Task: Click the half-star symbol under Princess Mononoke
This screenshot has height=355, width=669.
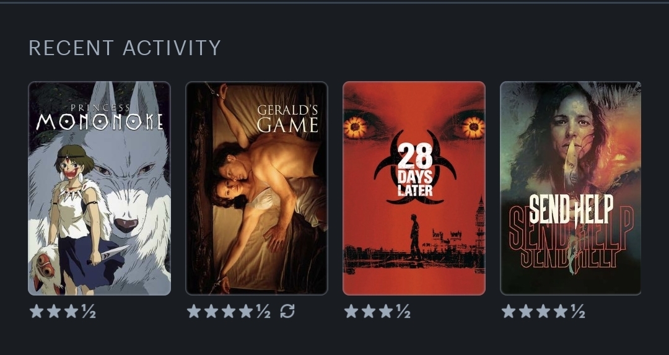Action: point(89,312)
